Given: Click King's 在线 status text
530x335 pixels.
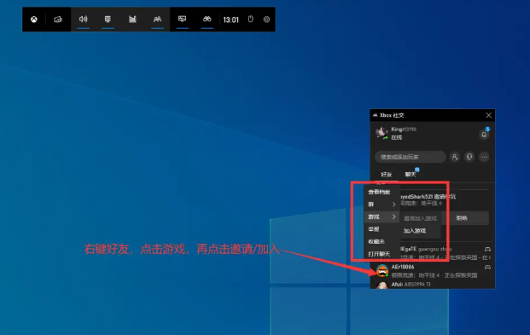Looking at the screenshot, I should [397, 137].
